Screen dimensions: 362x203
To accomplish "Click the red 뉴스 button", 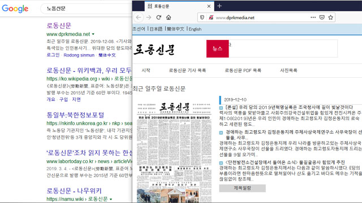I will 217,48.
